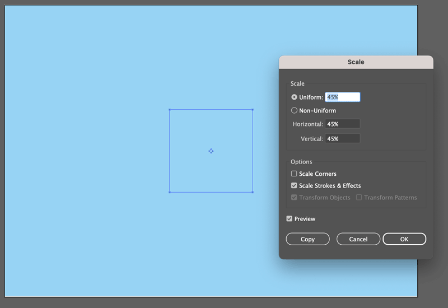The width and height of the screenshot is (448, 308).
Task: Click the bottom-right anchor point of the square
Action: click(x=253, y=192)
